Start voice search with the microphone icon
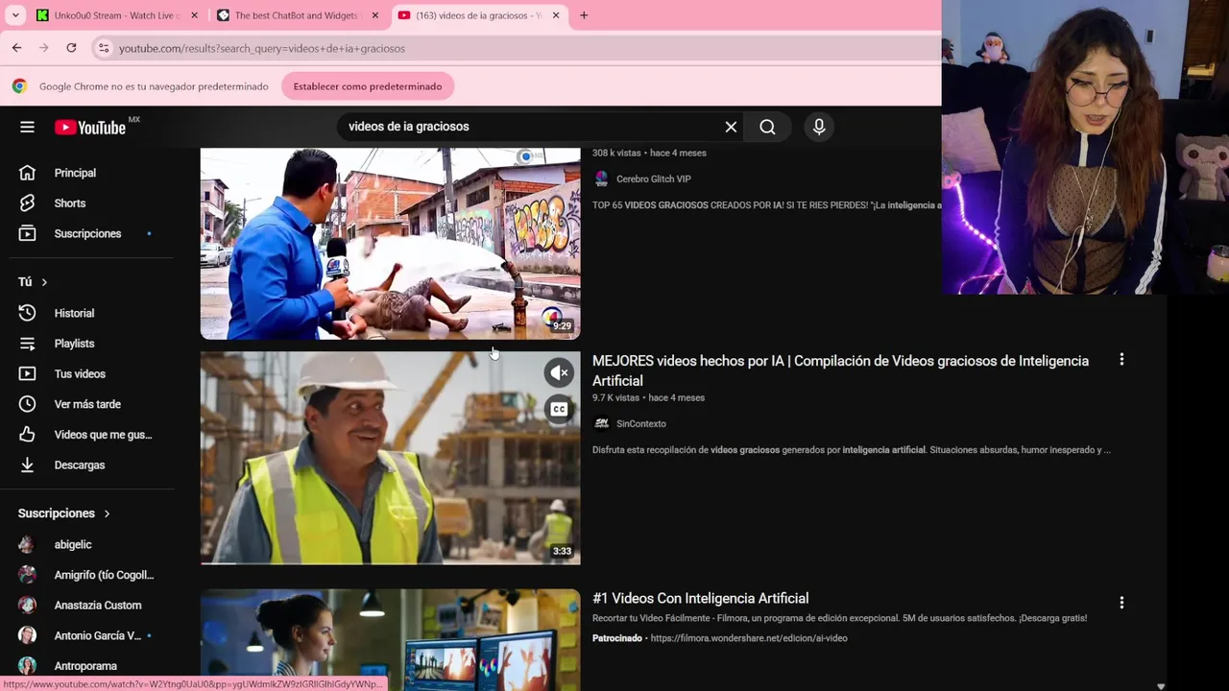Viewport: 1229px width, 691px height. coord(819,127)
